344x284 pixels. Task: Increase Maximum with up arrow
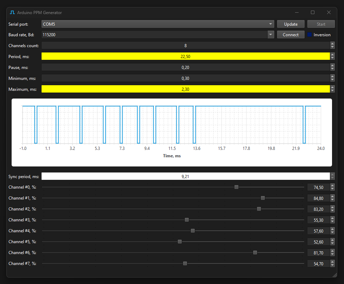point(332,87)
